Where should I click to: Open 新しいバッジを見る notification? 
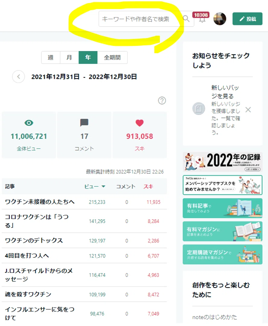click(225, 92)
